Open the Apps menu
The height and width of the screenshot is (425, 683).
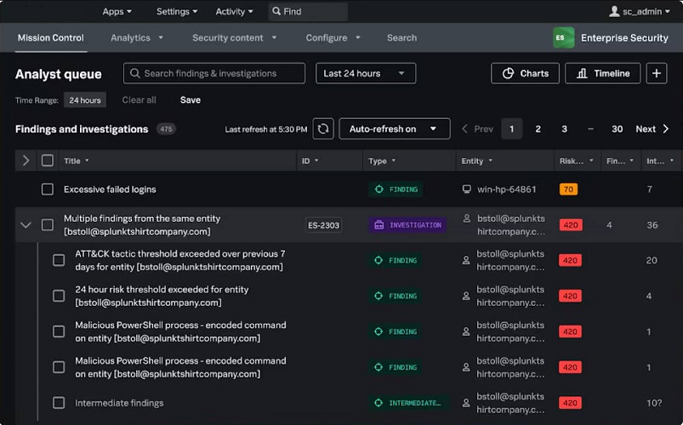pyautogui.click(x=117, y=11)
